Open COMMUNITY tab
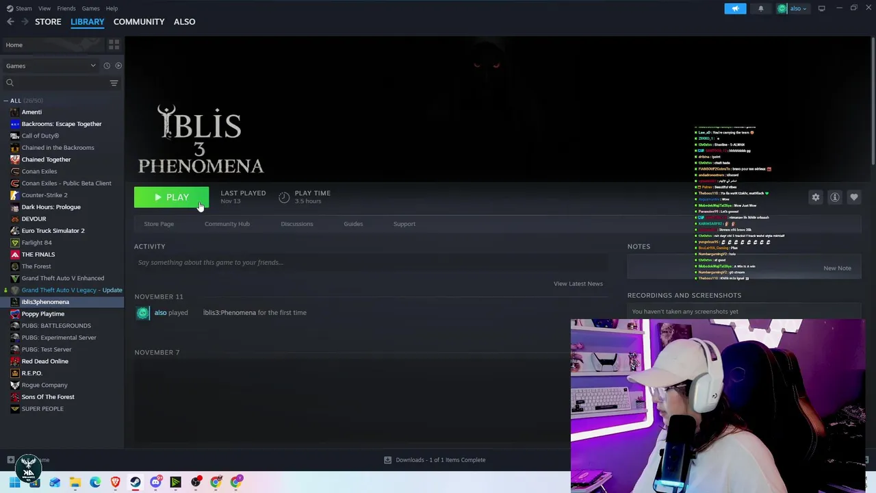Viewport: 876px width, 493px height. (139, 22)
